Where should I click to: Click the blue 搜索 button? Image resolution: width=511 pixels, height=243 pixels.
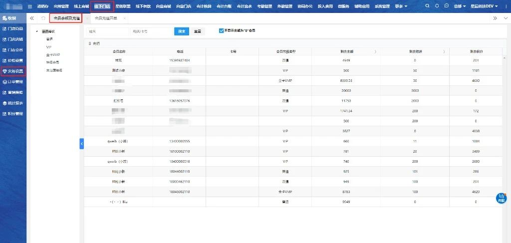pyautogui.click(x=182, y=31)
